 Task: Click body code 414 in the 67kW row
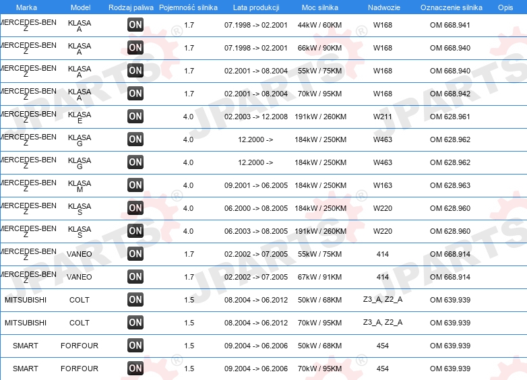[383, 277]
